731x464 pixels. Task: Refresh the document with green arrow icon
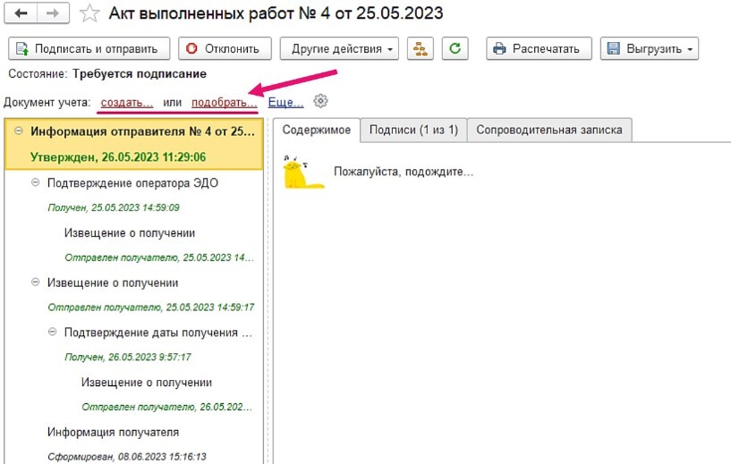point(455,48)
